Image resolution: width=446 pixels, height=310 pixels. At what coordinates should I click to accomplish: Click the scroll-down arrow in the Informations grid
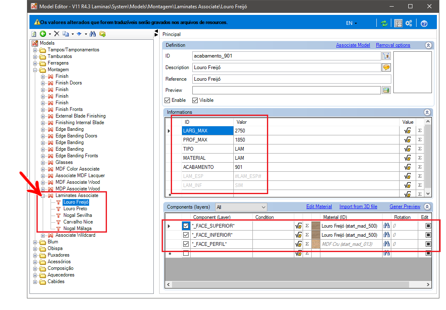click(x=428, y=194)
